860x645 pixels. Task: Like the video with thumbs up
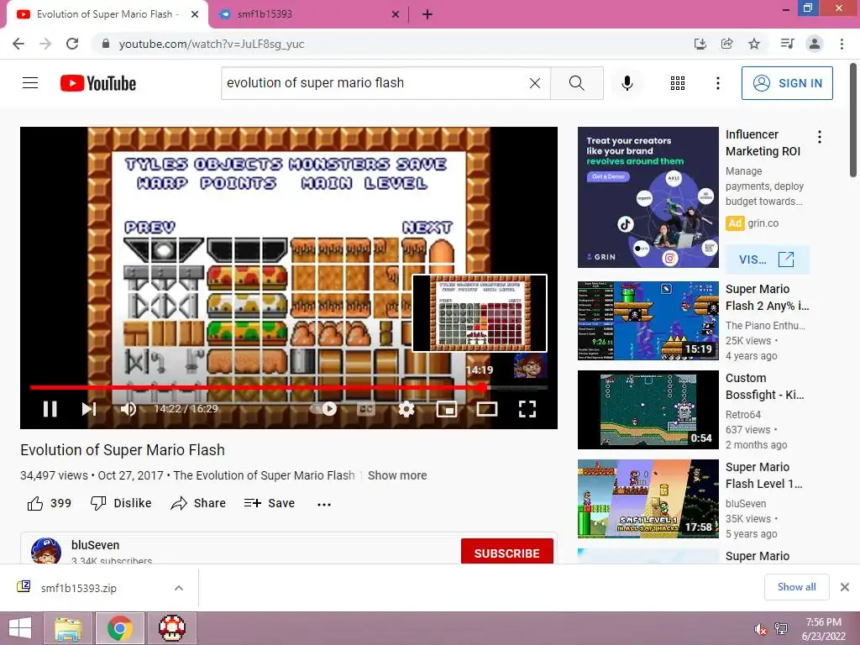click(49, 504)
